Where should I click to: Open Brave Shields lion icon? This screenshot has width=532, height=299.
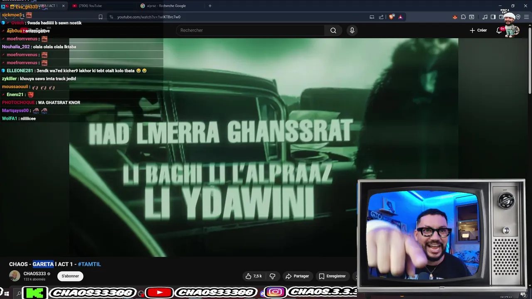[392, 17]
